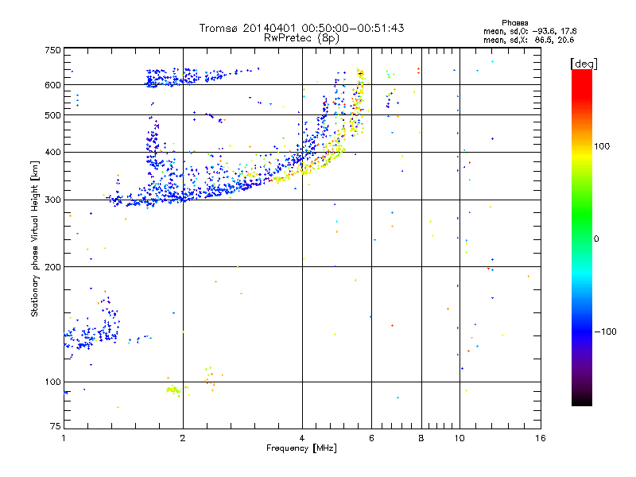Click the x-axis tick label '8'
Image resolution: width=636 pixels, height=477 pixels.
(421, 438)
